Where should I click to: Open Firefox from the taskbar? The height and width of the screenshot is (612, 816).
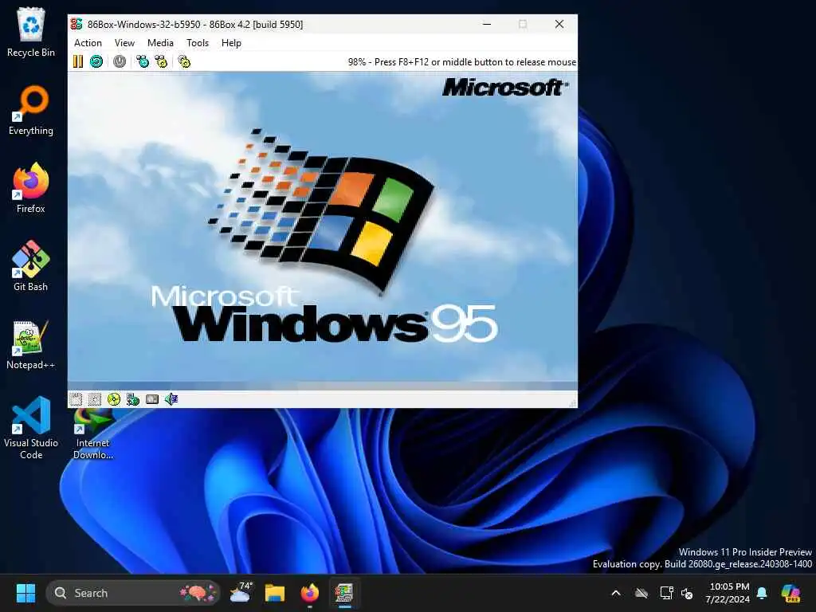(x=310, y=593)
